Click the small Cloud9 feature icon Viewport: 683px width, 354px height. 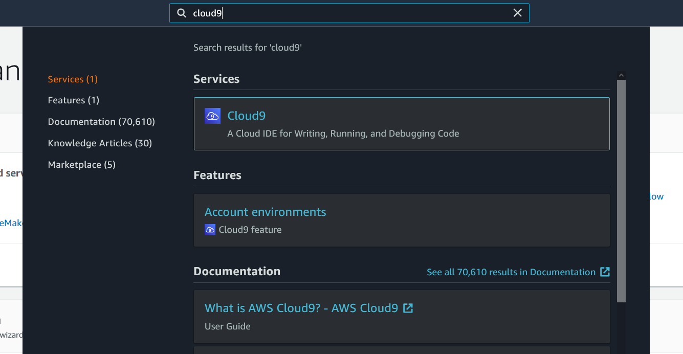(210, 230)
